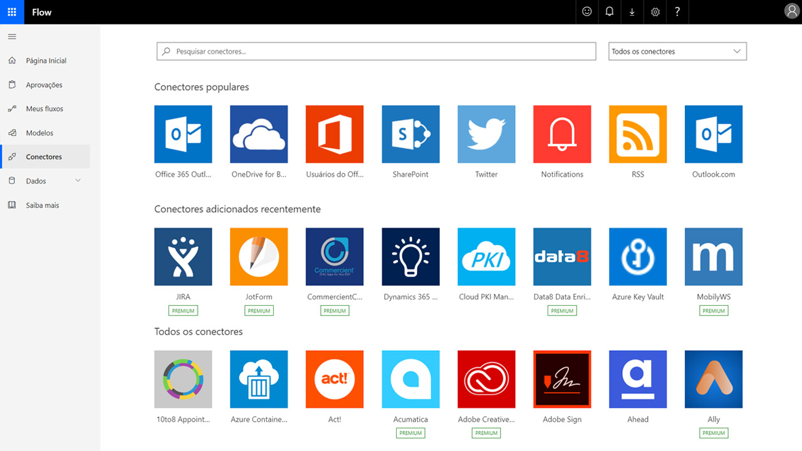Image resolution: width=802 pixels, height=451 pixels.
Task: Click the Pesquisar conectores search field
Action: pyautogui.click(x=376, y=51)
